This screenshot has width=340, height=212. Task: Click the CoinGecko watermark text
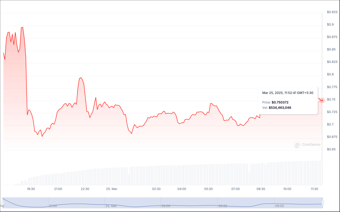311,144
